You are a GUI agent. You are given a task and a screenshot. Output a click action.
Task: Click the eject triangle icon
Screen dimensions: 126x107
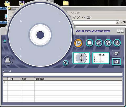click(5, 41)
